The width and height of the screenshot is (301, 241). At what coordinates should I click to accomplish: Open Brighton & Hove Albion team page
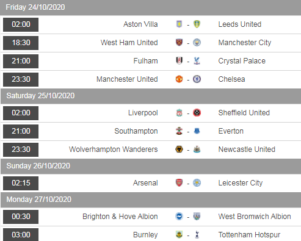pos(120,217)
